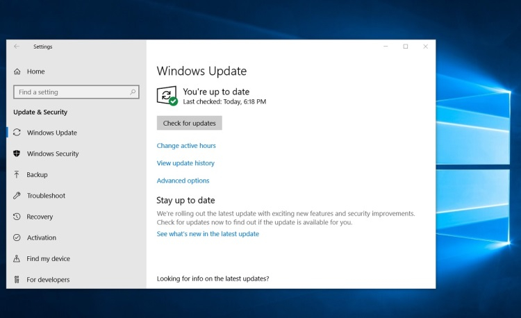The height and width of the screenshot is (318, 521).
Task: Click Last checked: Today, 6:18 PM text
Action: pos(224,101)
